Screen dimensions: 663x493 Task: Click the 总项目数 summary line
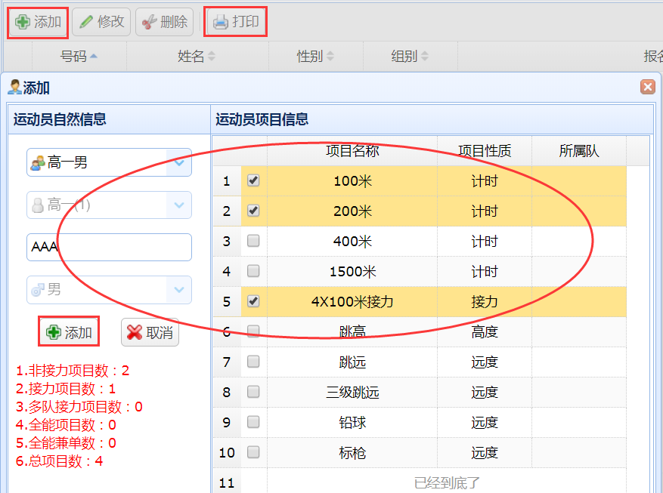tap(59, 461)
